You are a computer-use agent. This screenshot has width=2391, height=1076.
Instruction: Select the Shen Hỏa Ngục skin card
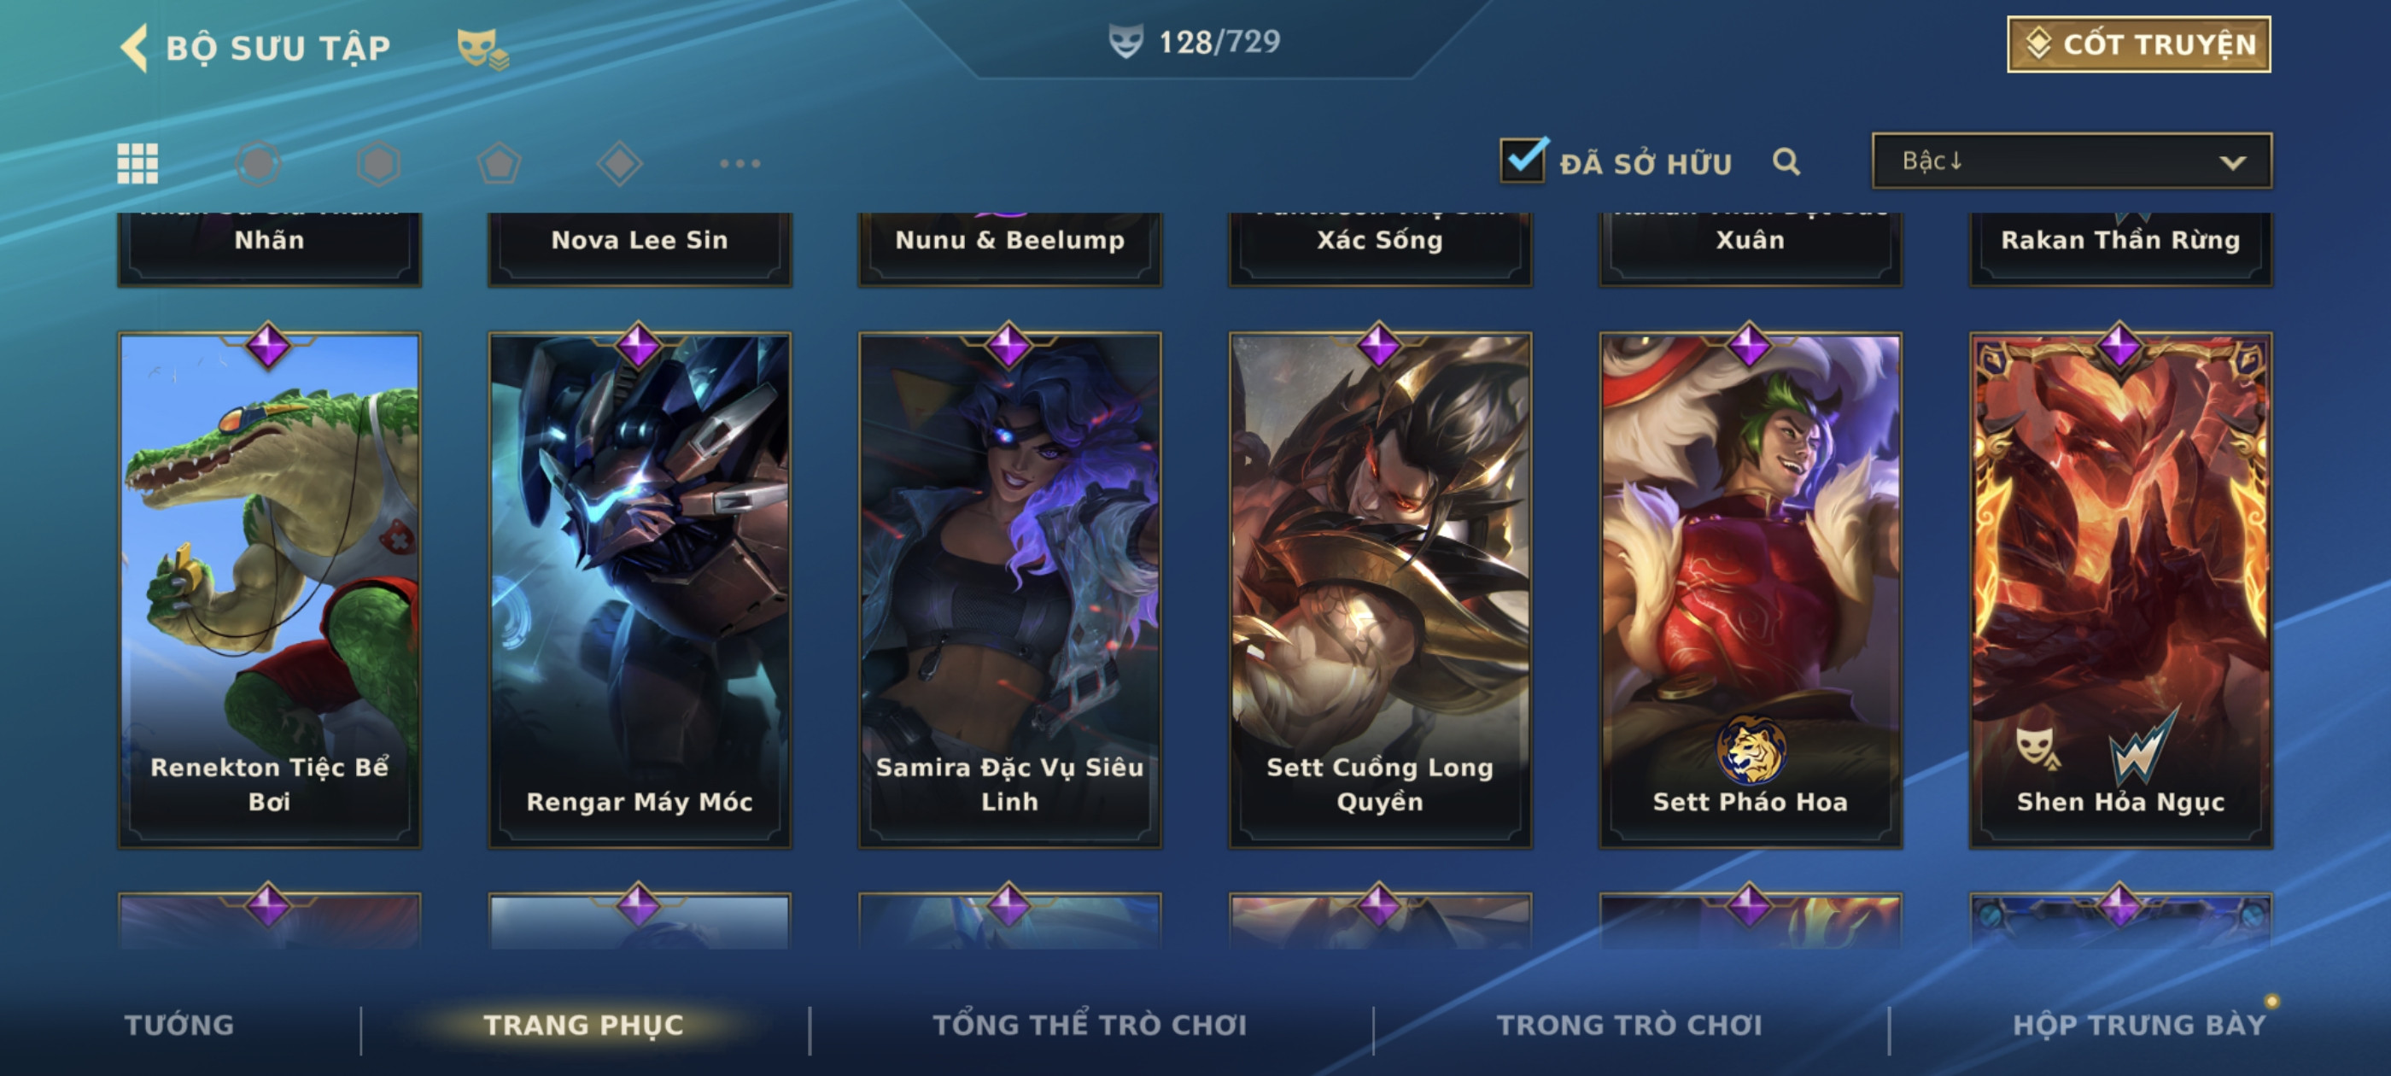click(x=2121, y=590)
